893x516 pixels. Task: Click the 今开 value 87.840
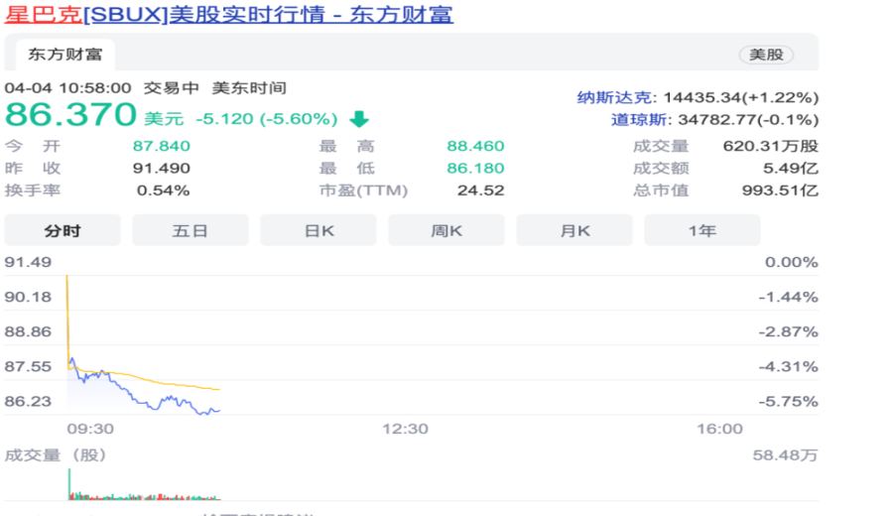click(162, 146)
